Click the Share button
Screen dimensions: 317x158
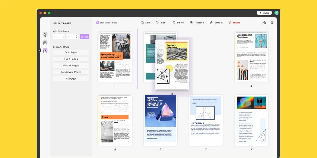(x=264, y=13)
